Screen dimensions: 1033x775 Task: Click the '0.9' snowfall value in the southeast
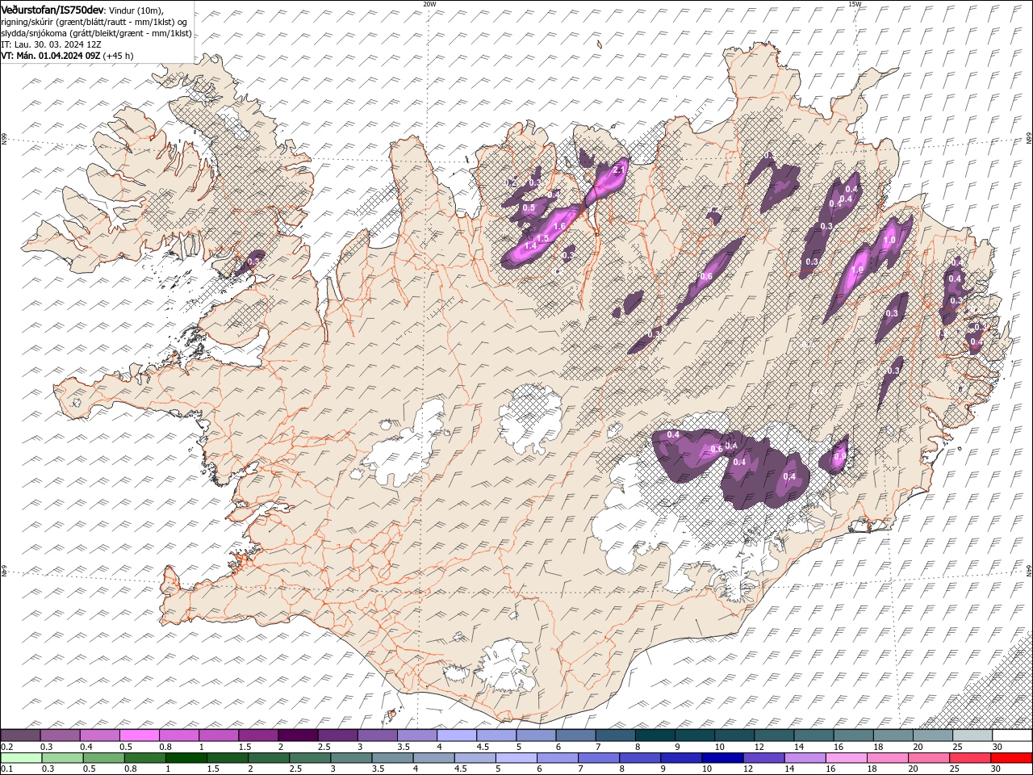(840, 456)
